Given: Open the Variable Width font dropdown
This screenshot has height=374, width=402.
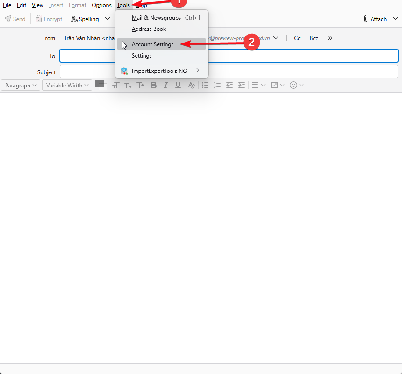Looking at the screenshot, I should [67, 85].
